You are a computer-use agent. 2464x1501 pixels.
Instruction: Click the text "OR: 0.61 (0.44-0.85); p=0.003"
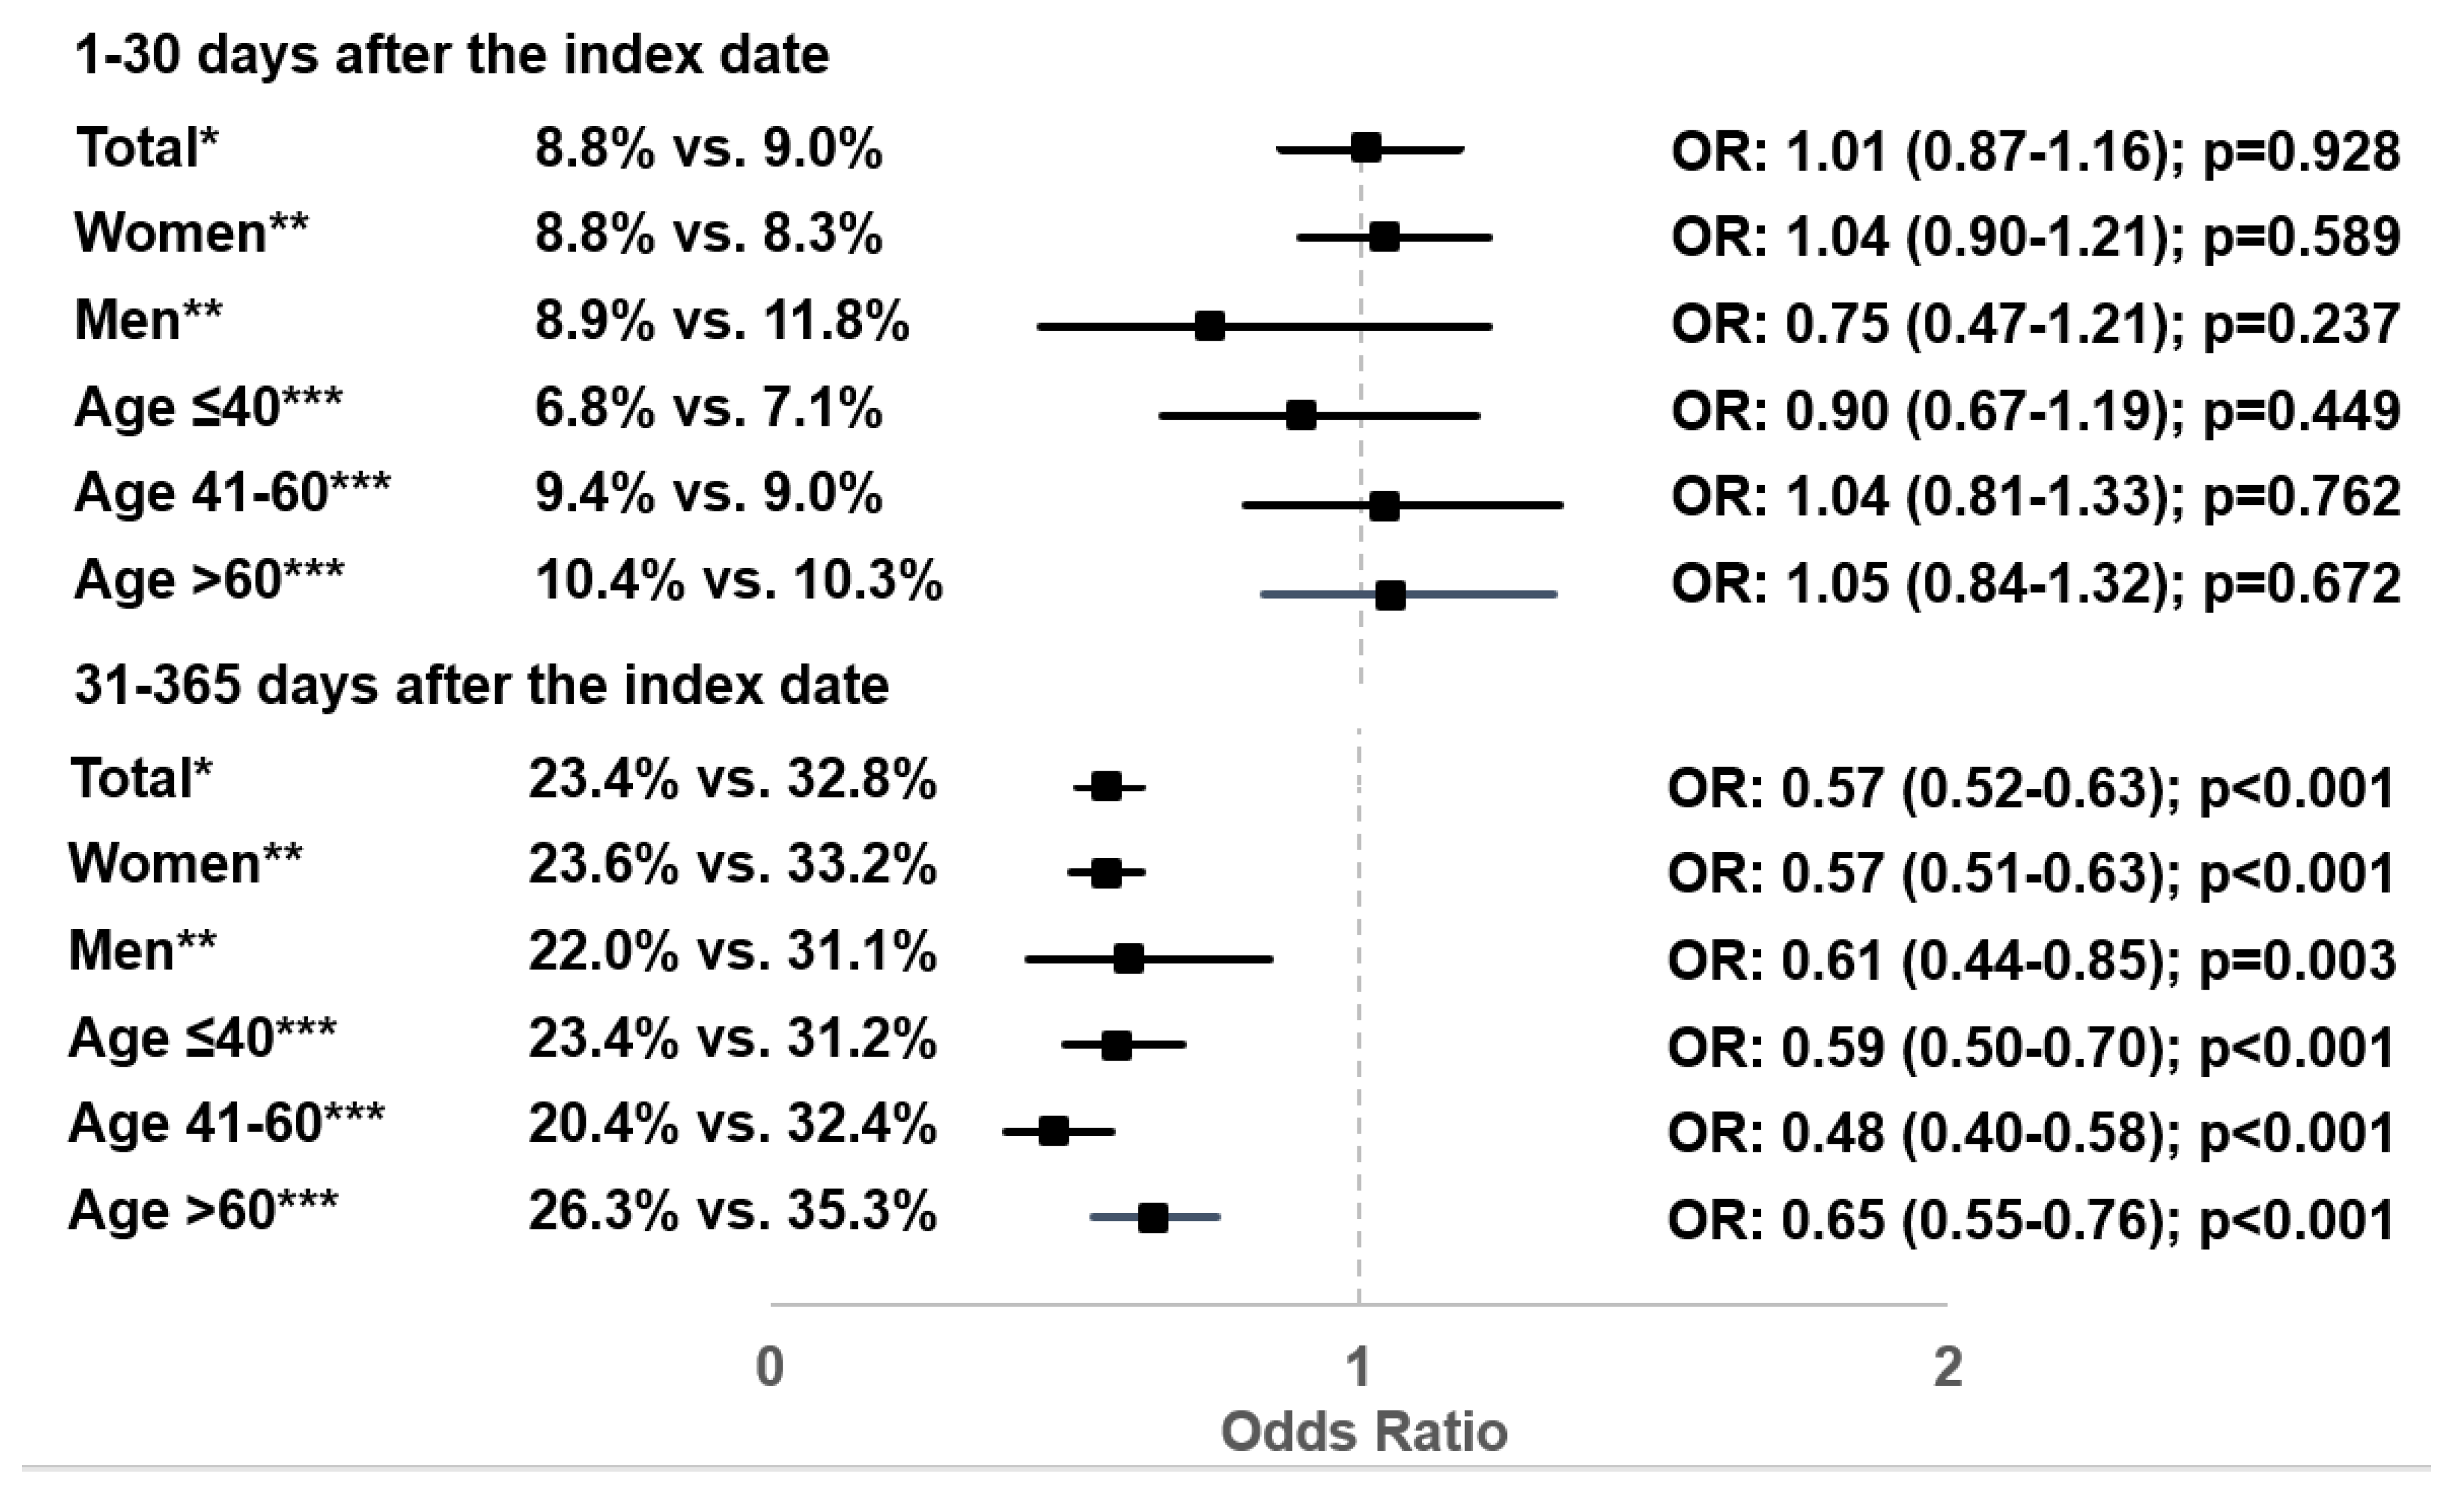coord(2031,960)
